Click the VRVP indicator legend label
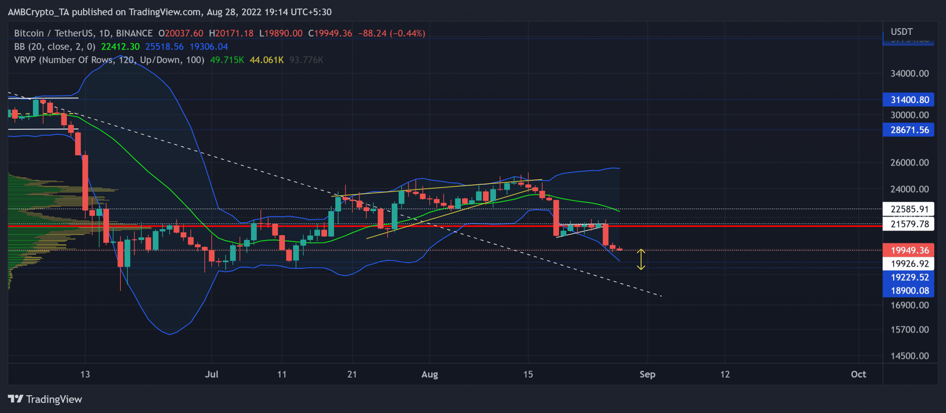This screenshot has width=946, height=413. click(x=109, y=60)
